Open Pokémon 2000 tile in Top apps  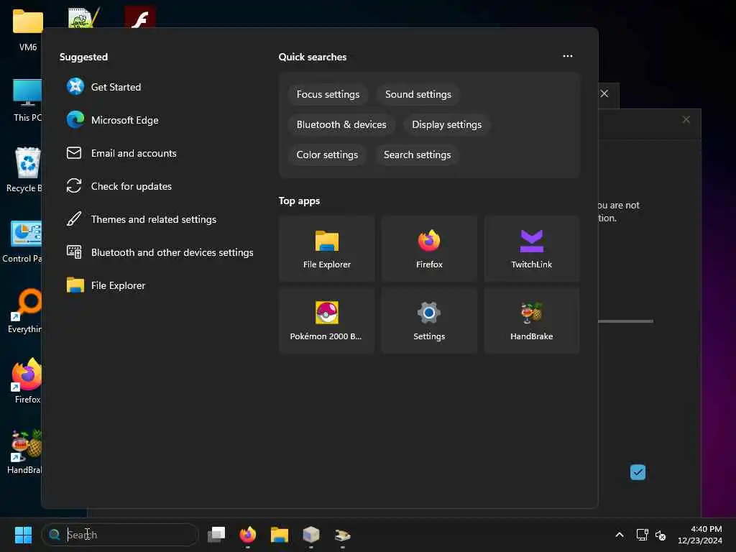pos(327,321)
